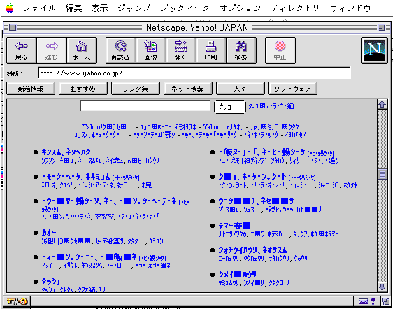Click the window close box in title bar
Viewport: 395px width, 311px height.
point(13,27)
